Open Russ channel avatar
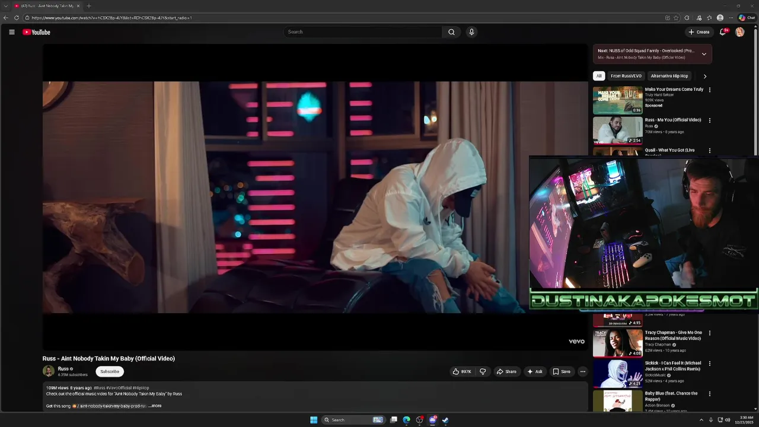 pos(49,371)
